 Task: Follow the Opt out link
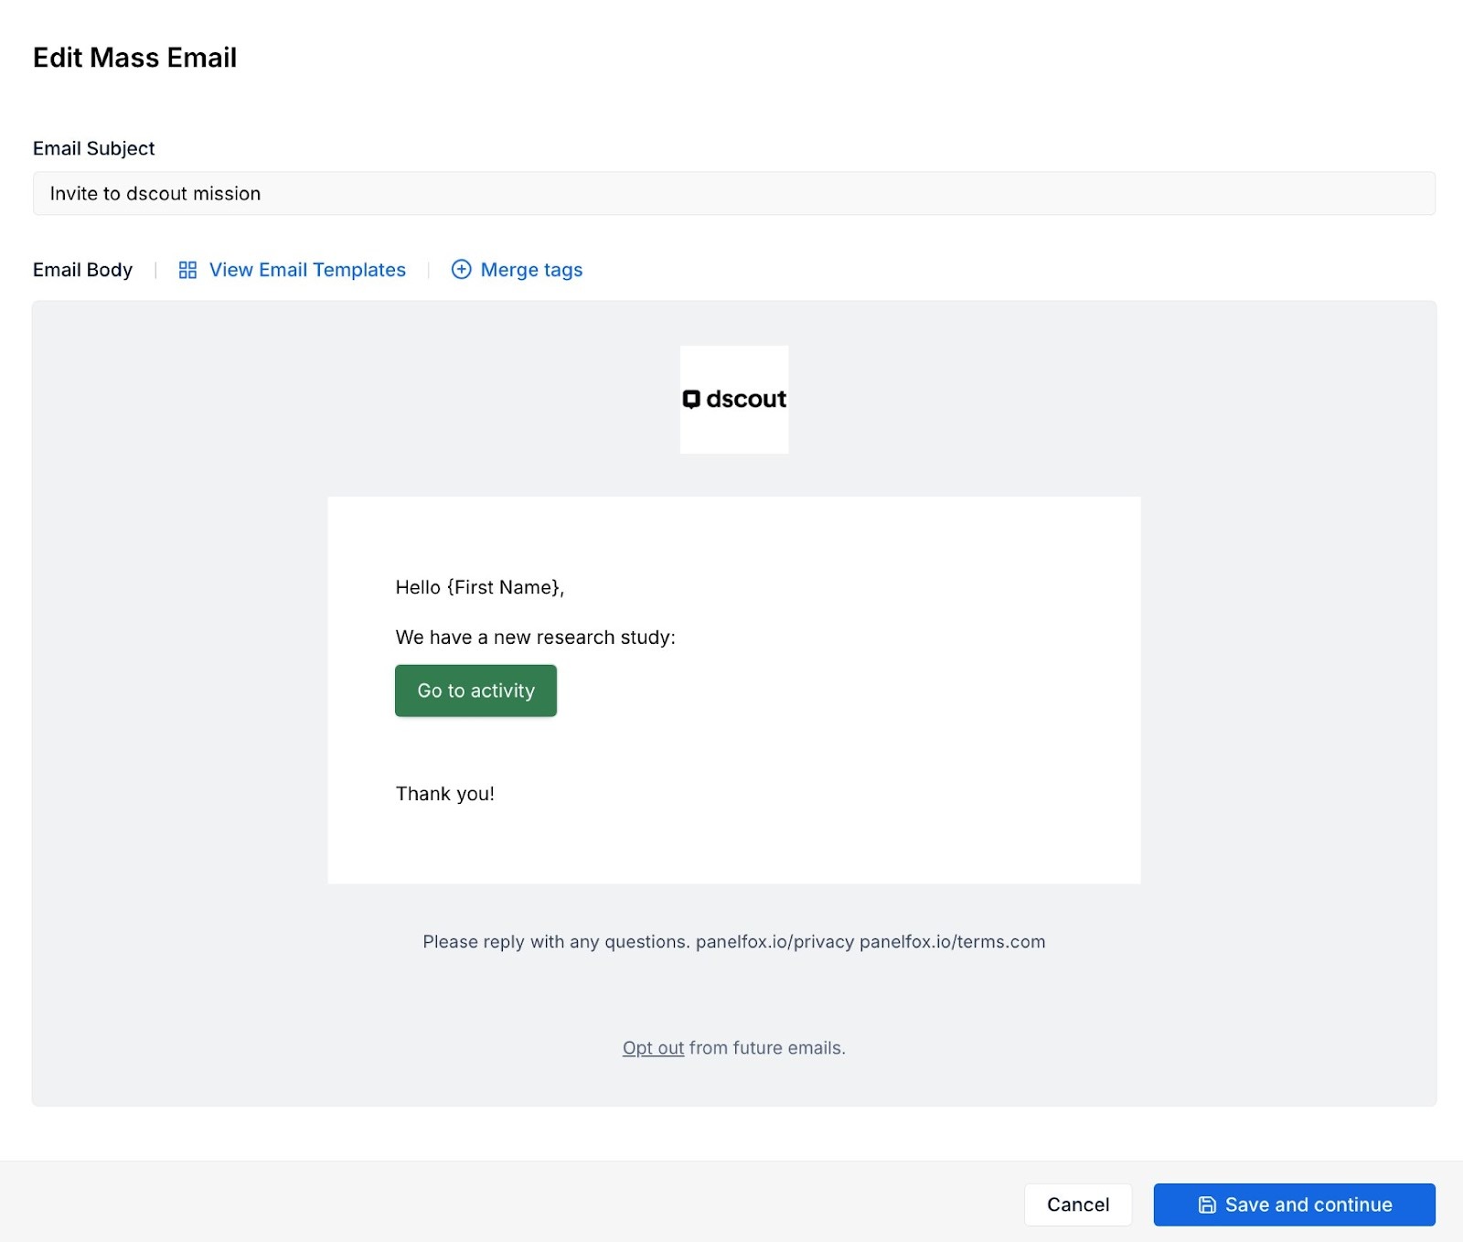(x=653, y=1048)
